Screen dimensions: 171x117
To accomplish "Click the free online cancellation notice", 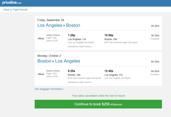I will coord(98,96).
